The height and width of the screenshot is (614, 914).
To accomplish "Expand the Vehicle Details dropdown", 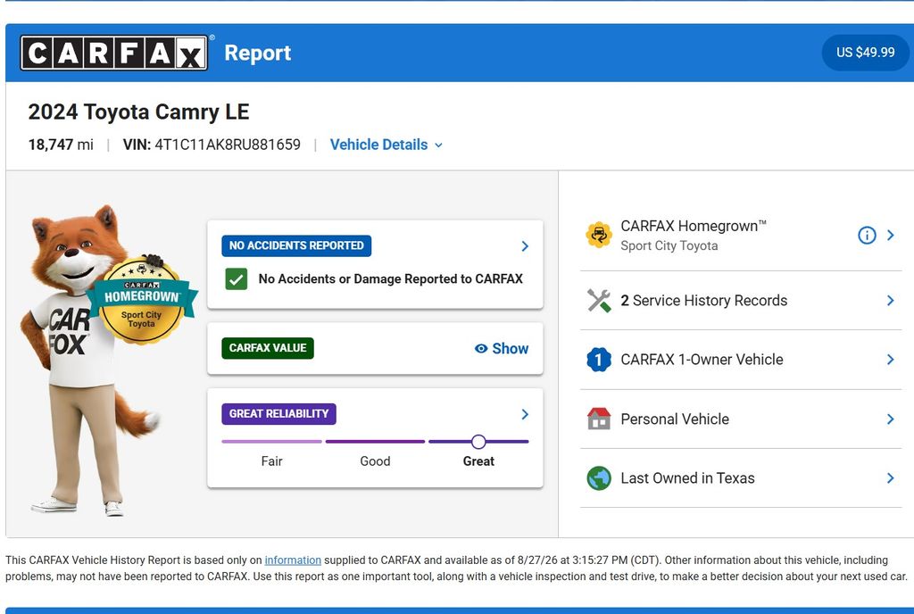I will pos(386,145).
